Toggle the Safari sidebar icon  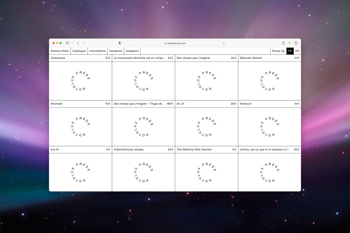(68, 43)
